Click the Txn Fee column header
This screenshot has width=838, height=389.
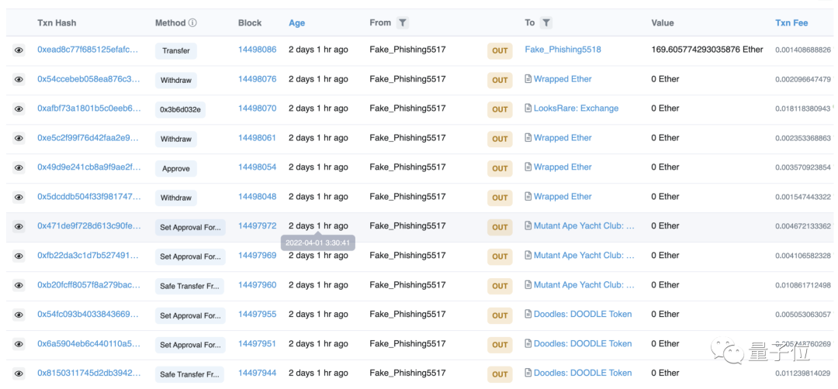791,23
